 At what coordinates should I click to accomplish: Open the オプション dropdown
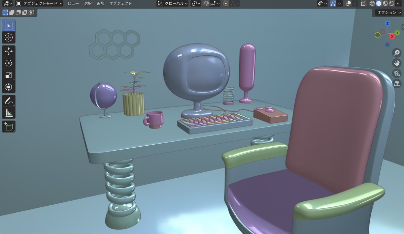pyautogui.click(x=388, y=12)
